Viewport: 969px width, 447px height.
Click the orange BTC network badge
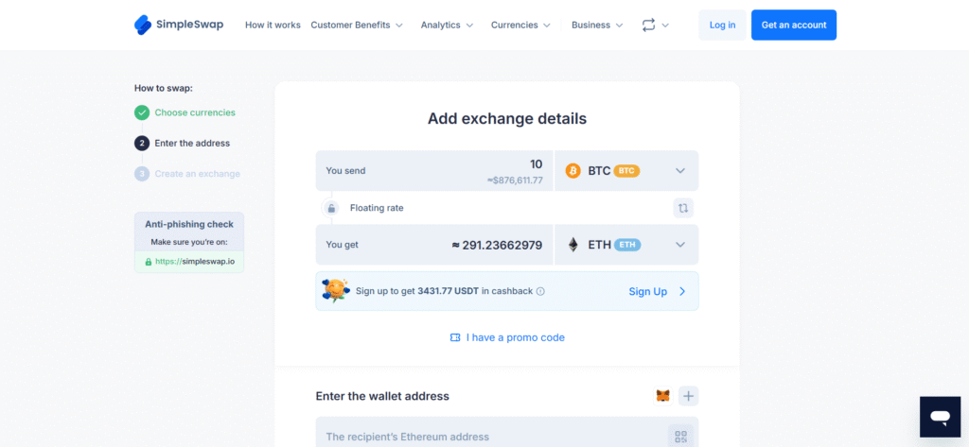[x=626, y=171]
